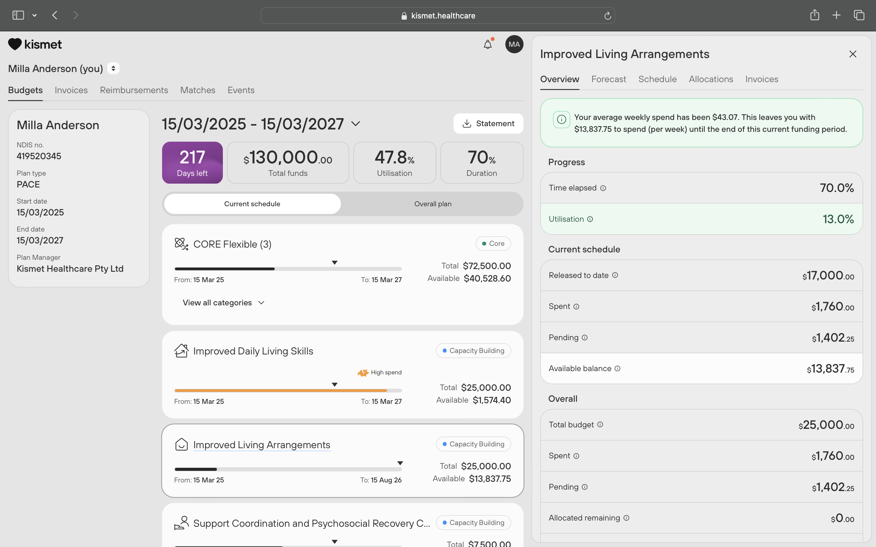Click the $130,000.00 Total funds tile
Image resolution: width=876 pixels, height=547 pixels.
coord(288,162)
